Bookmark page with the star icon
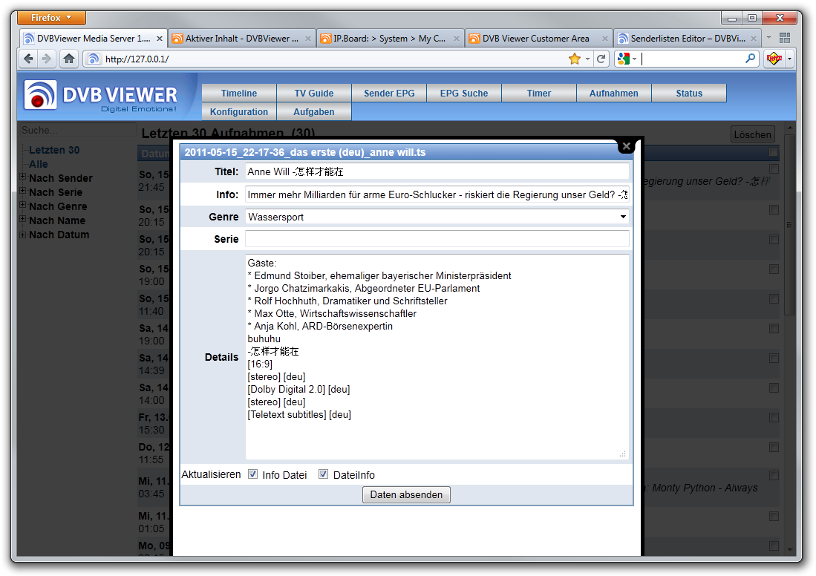This screenshot has height=576, width=816. (x=575, y=59)
